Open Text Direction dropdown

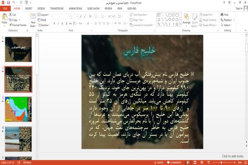[139, 15]
